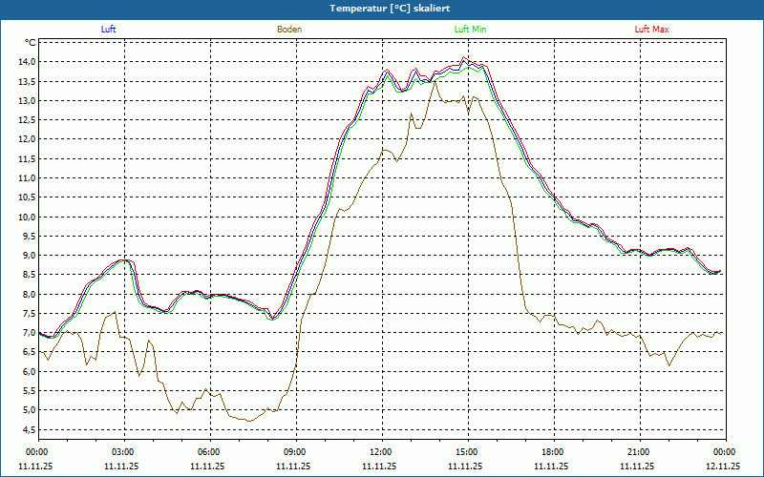Click the 14,0 y-axis value
This screenshot has width=764, height=477.
[28, 62]
